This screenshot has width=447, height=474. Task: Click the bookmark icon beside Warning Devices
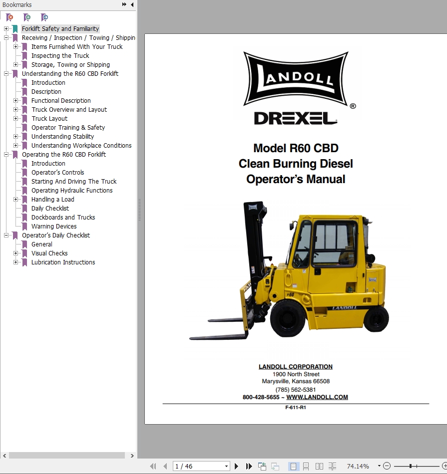25,226
